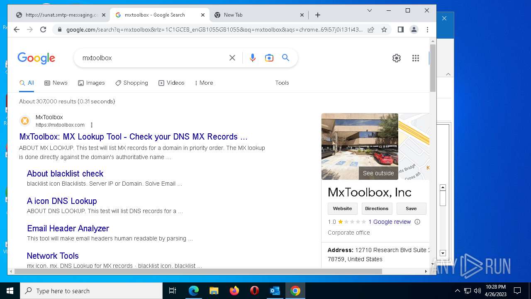Save MxToolbox, Inc place
Viewport: 531px width, 299px height.
[x=411, y=208]
